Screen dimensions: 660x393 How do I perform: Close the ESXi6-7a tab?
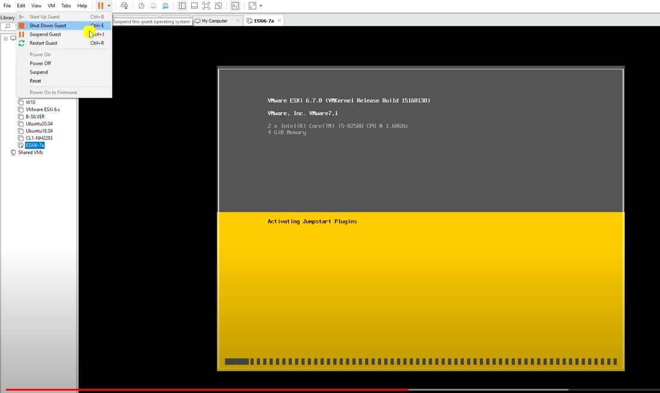point(279,21)
